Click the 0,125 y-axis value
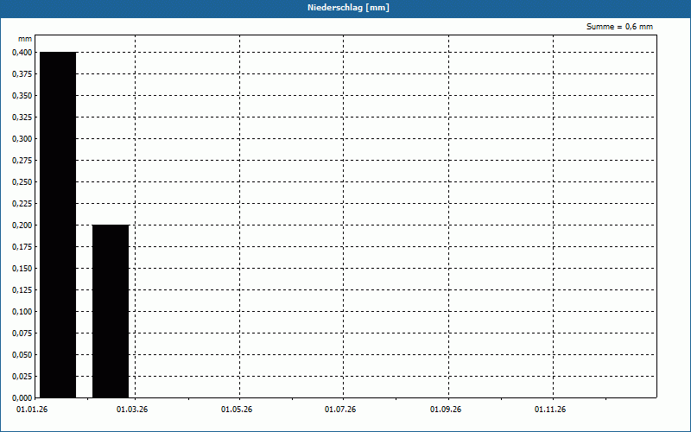Screen dimensions: 691x432 point(22,290)
